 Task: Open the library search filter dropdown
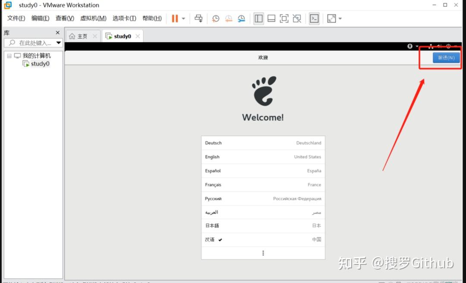pos(59,43)
